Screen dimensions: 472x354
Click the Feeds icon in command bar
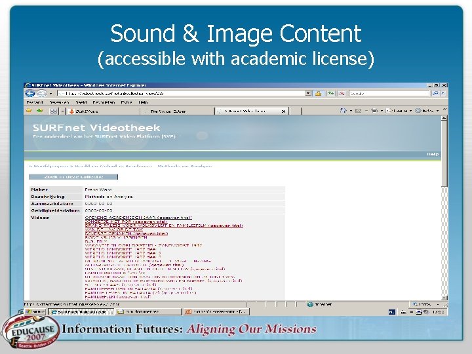click(358, 111)
